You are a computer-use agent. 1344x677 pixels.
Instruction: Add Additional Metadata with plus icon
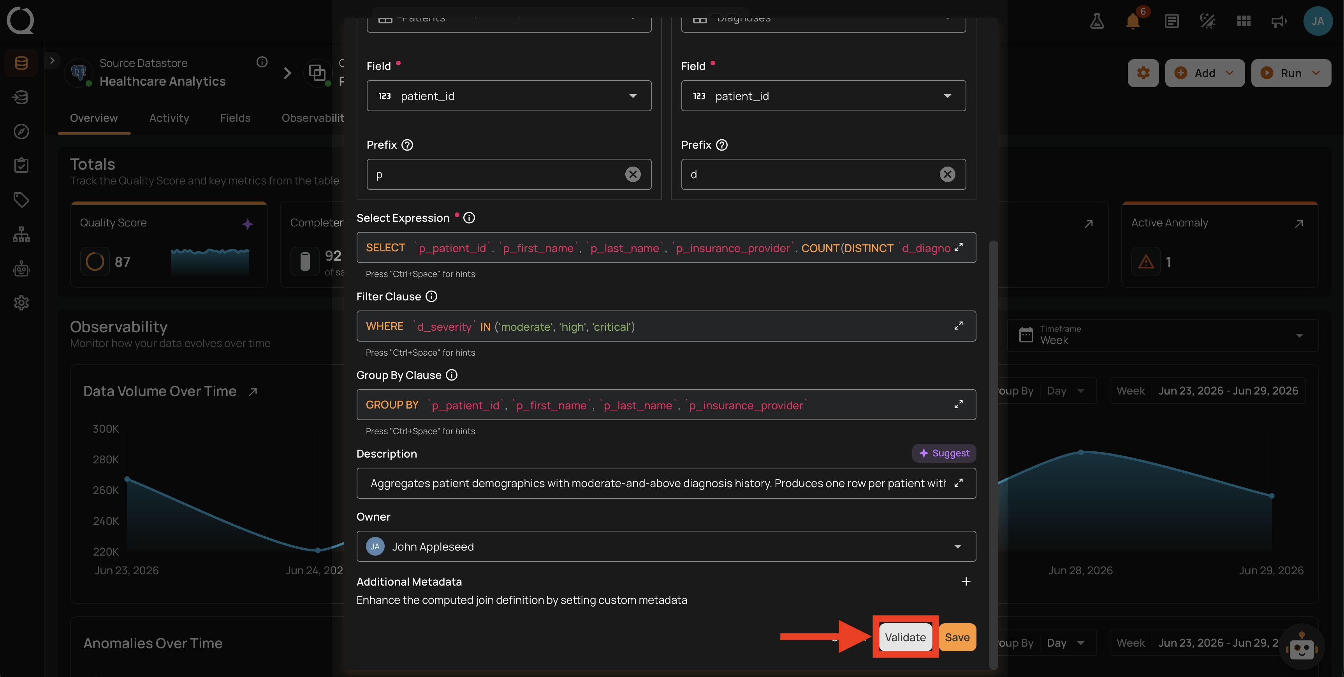coord(966,582)
